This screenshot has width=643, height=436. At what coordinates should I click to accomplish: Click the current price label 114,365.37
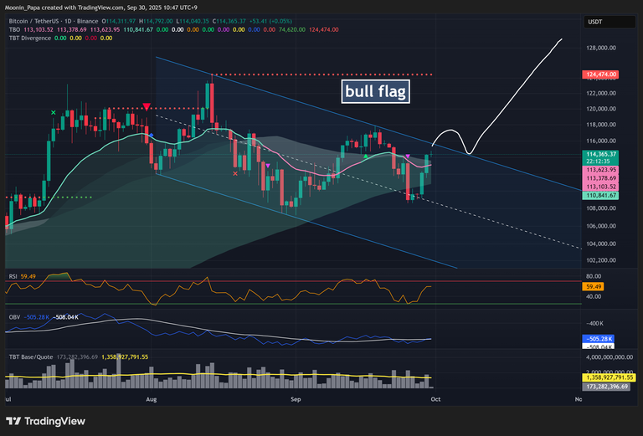[602, 155]
